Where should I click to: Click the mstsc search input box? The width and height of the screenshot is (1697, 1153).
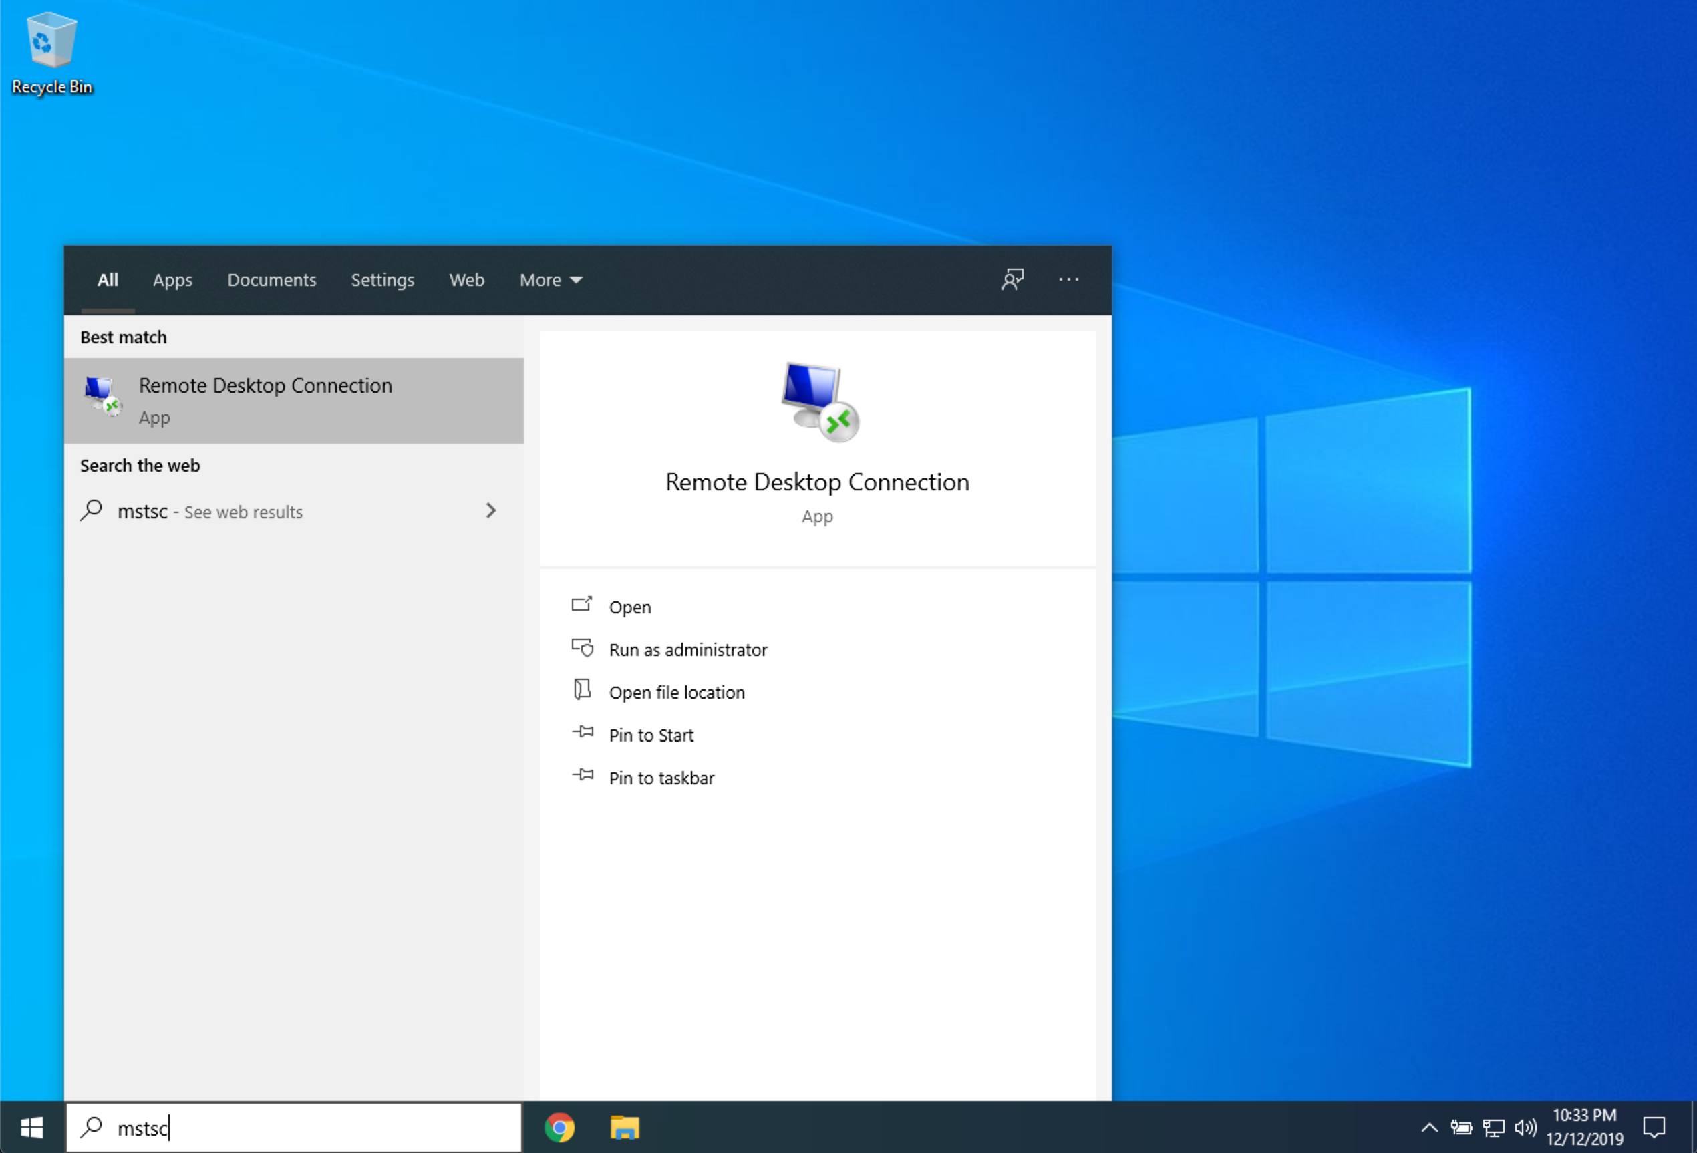(307, 1128)
